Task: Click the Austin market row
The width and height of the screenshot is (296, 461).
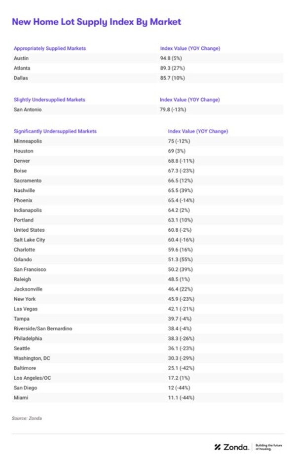Action: [x=147, y=58]
